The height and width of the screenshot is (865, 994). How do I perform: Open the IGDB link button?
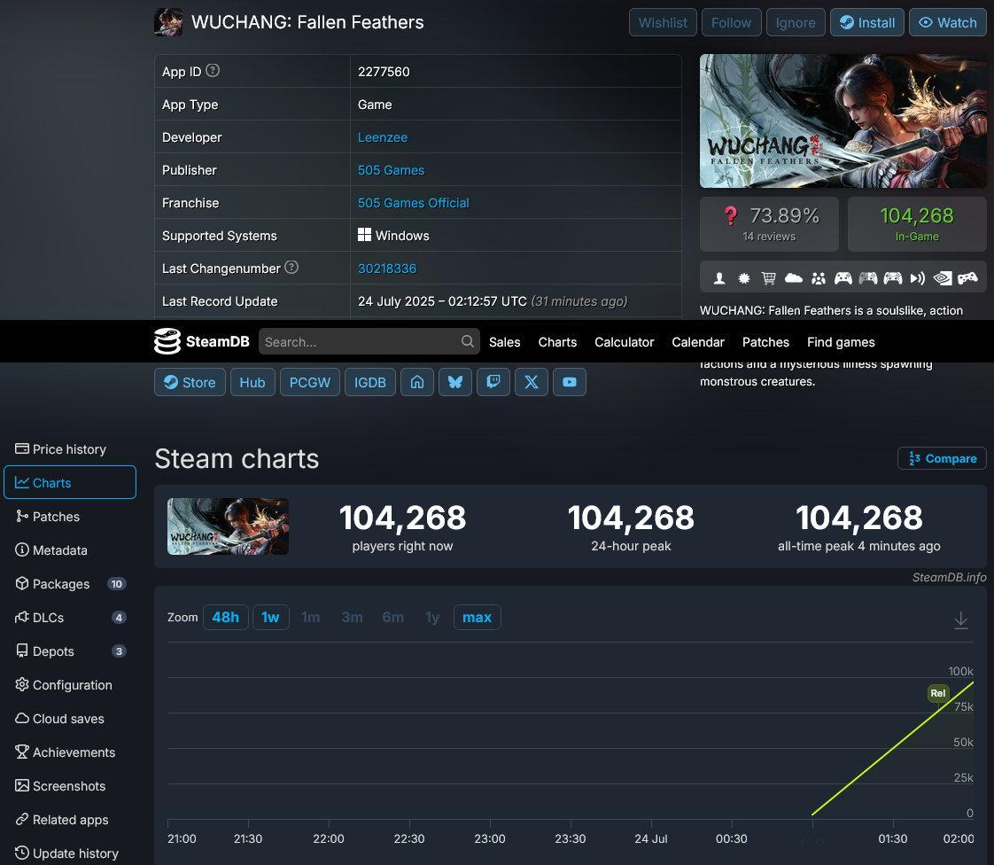(370, 382)
